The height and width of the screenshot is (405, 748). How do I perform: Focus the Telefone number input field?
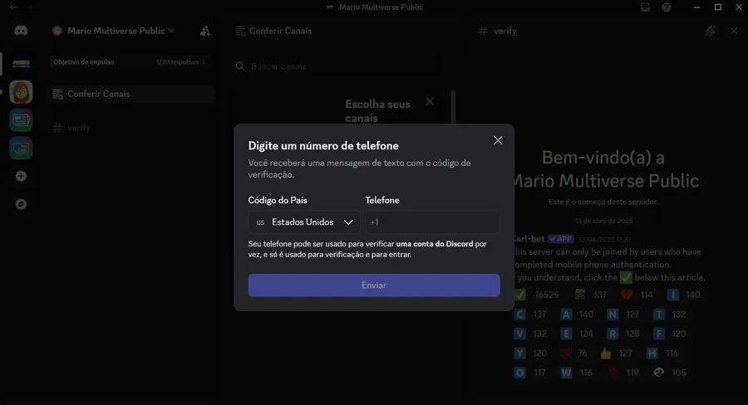click(432, 222)
